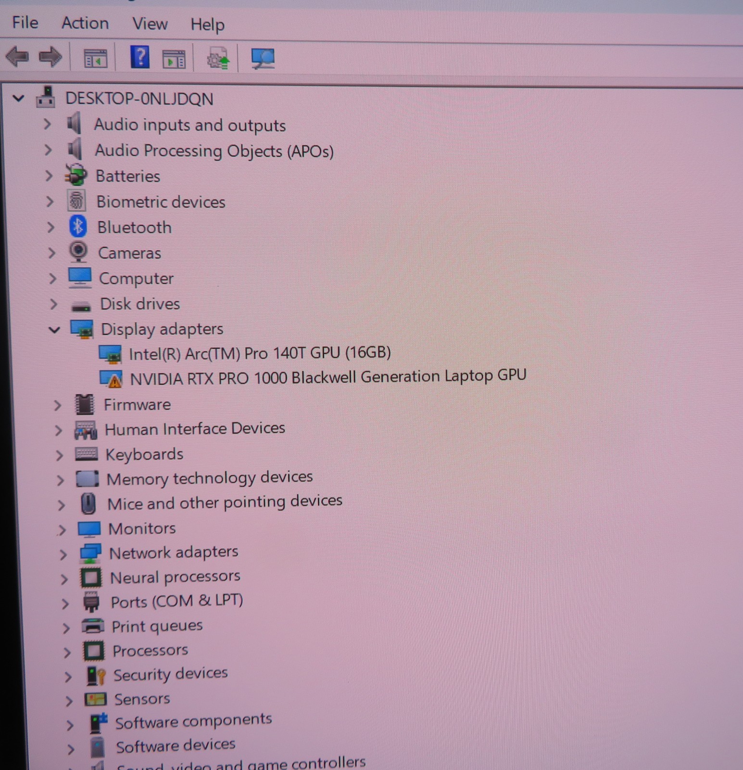Expand the Biometric devices chevron

point(50,201)
